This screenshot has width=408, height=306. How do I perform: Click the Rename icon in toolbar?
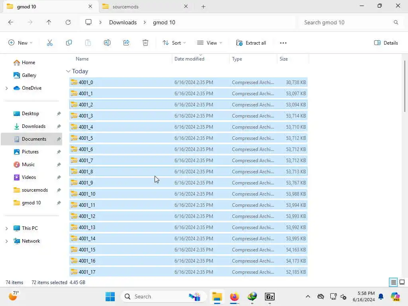[107, 43]
